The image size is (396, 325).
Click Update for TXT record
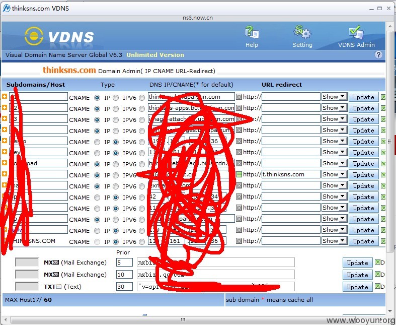coord(357,287)
